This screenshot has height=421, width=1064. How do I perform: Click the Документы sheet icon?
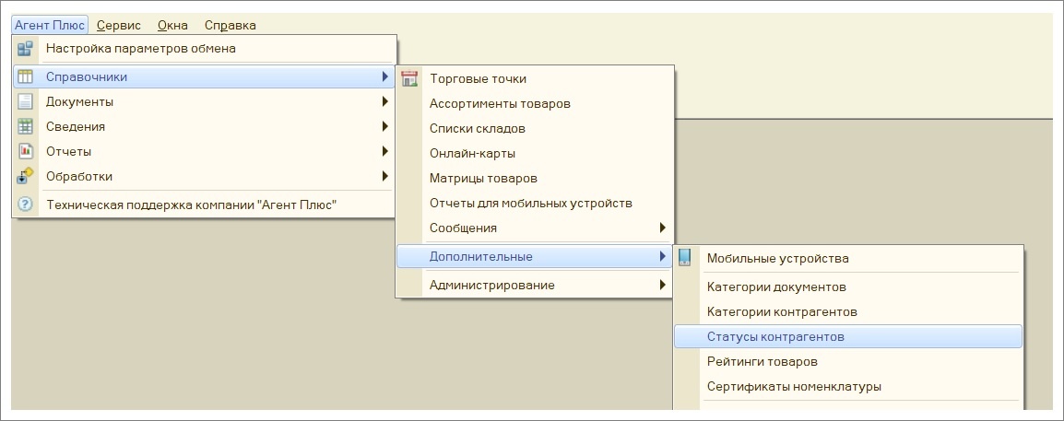(x=25, y=101)
